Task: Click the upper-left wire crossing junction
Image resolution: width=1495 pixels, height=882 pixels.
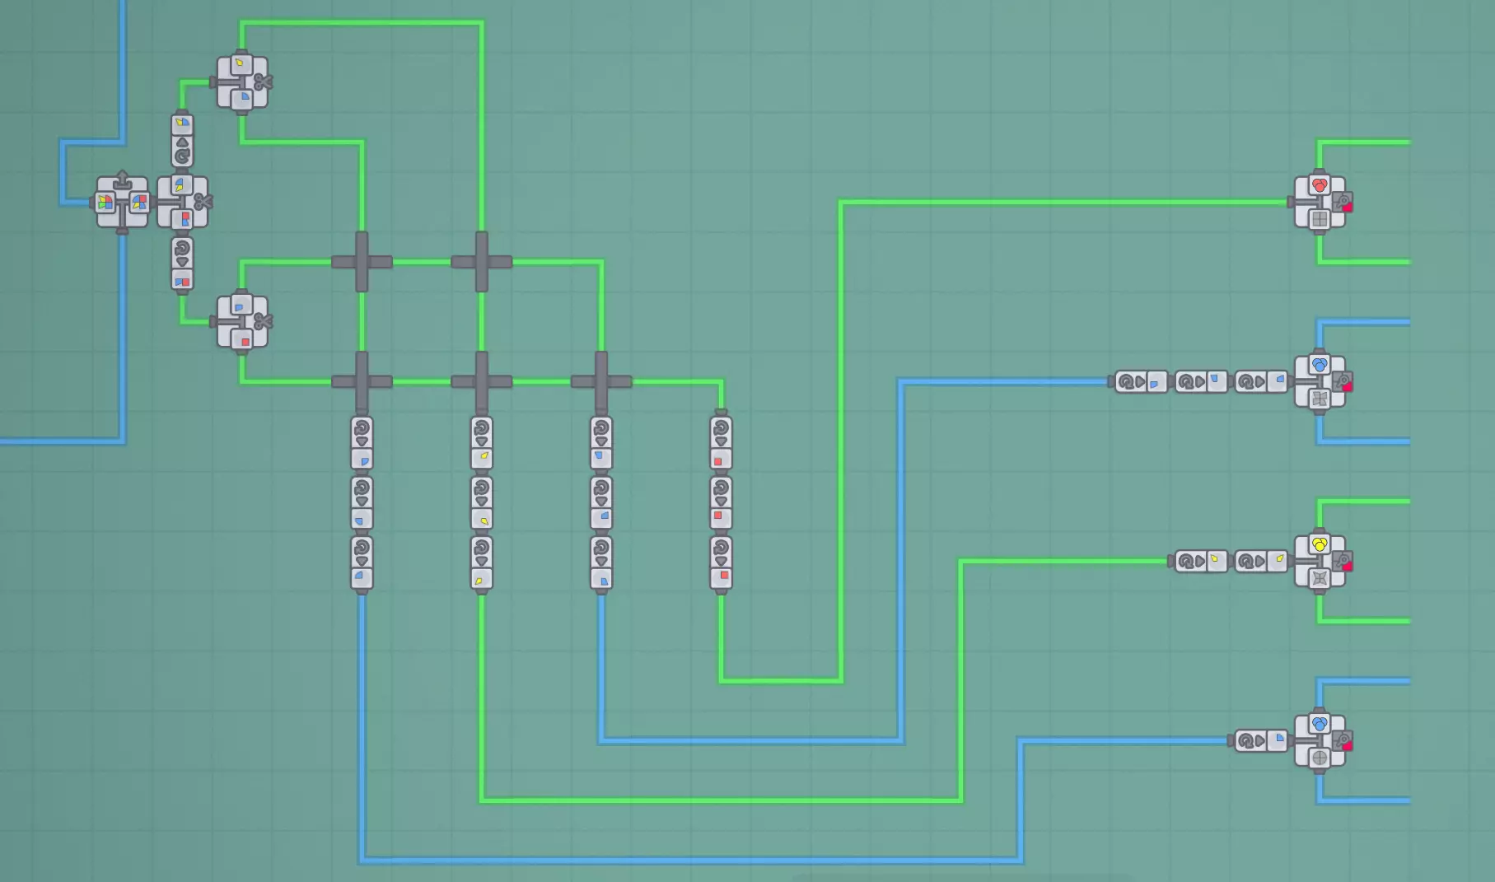Action: point(362,262)
